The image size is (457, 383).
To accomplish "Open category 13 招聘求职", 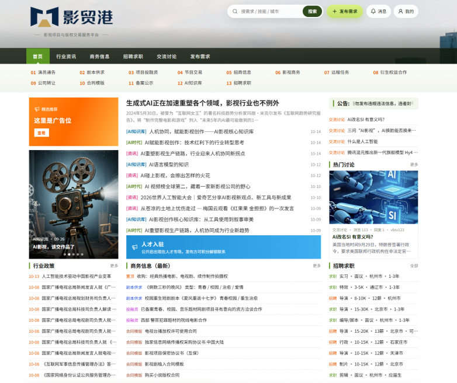I will pos(238,83).
